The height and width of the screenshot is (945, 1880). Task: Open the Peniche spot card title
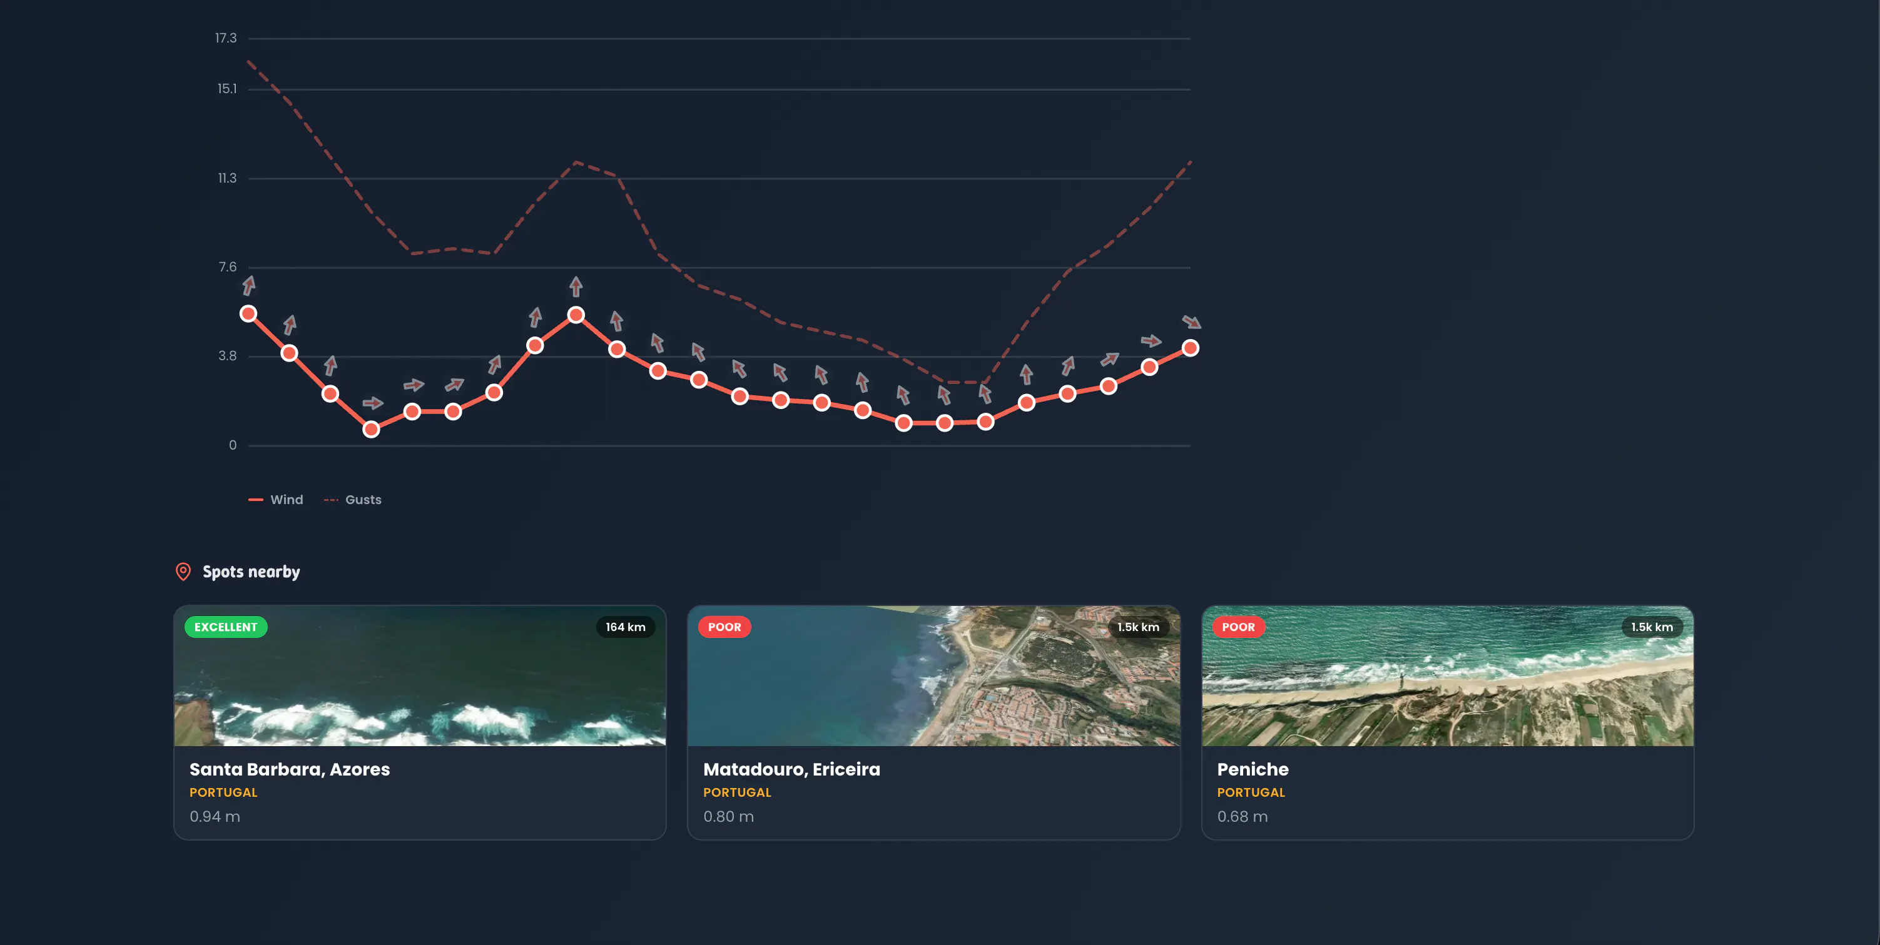1252,769
